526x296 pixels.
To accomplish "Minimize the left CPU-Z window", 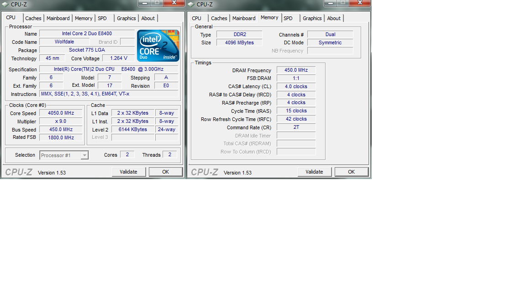I will 144,3.
